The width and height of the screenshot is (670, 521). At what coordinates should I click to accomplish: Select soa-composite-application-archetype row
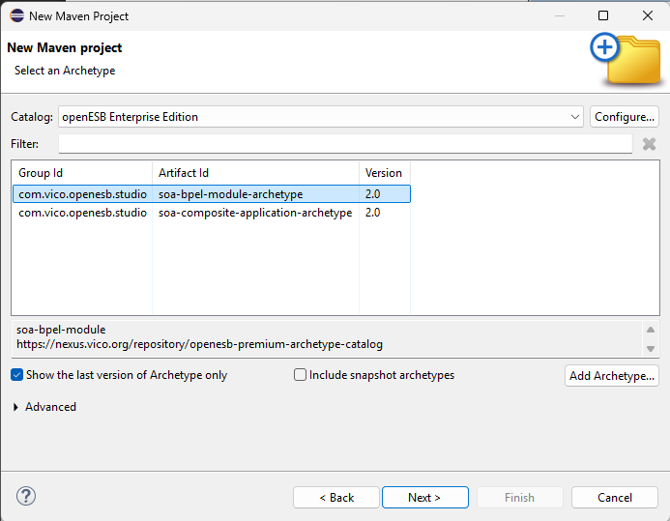click(212, 213)
